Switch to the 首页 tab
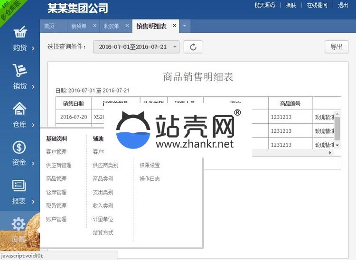The height and width of the screenshot is (260, 356). coord(49,26)
